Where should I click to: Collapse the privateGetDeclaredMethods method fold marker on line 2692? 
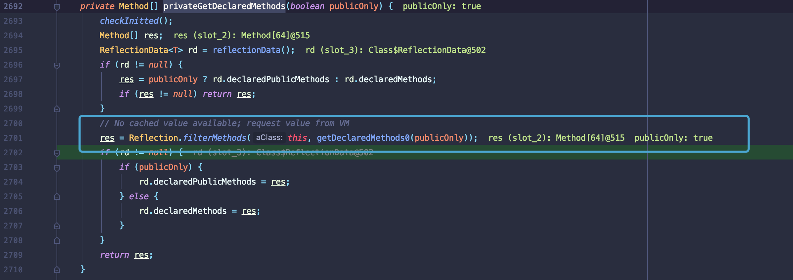pyautogui.click(x=57, y=7)
